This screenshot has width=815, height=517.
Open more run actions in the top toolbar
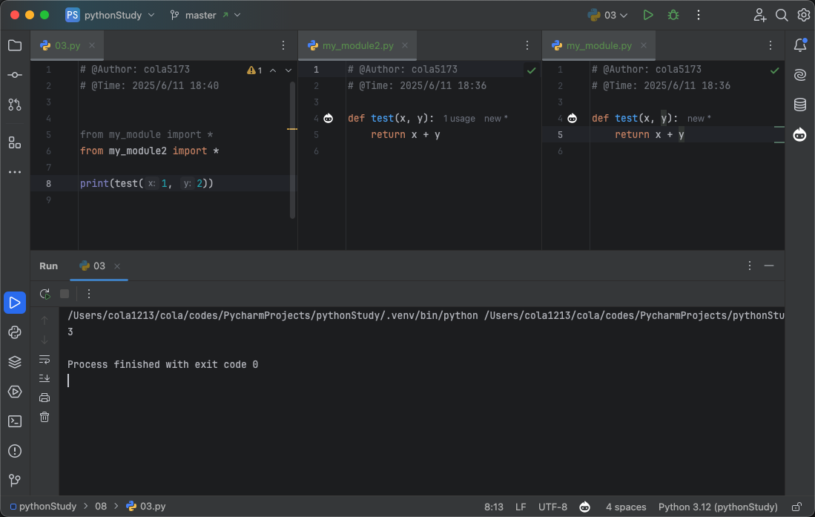pyautogui.click(x=698, y=15)
